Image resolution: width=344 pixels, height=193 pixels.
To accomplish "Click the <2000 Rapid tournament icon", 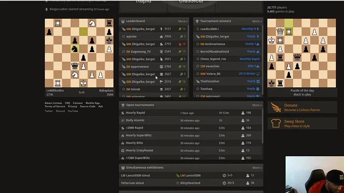I will click(123, 128).
